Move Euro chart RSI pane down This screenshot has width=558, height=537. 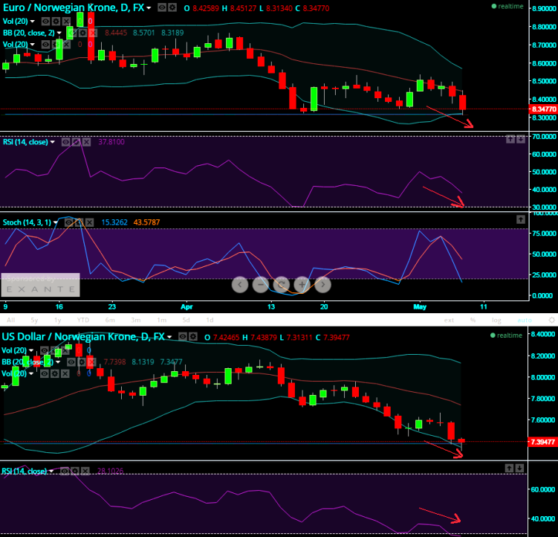521,139
